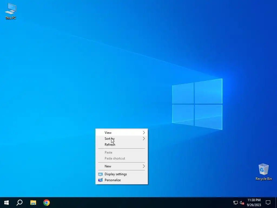Open the View submenu in context menu

121,133
